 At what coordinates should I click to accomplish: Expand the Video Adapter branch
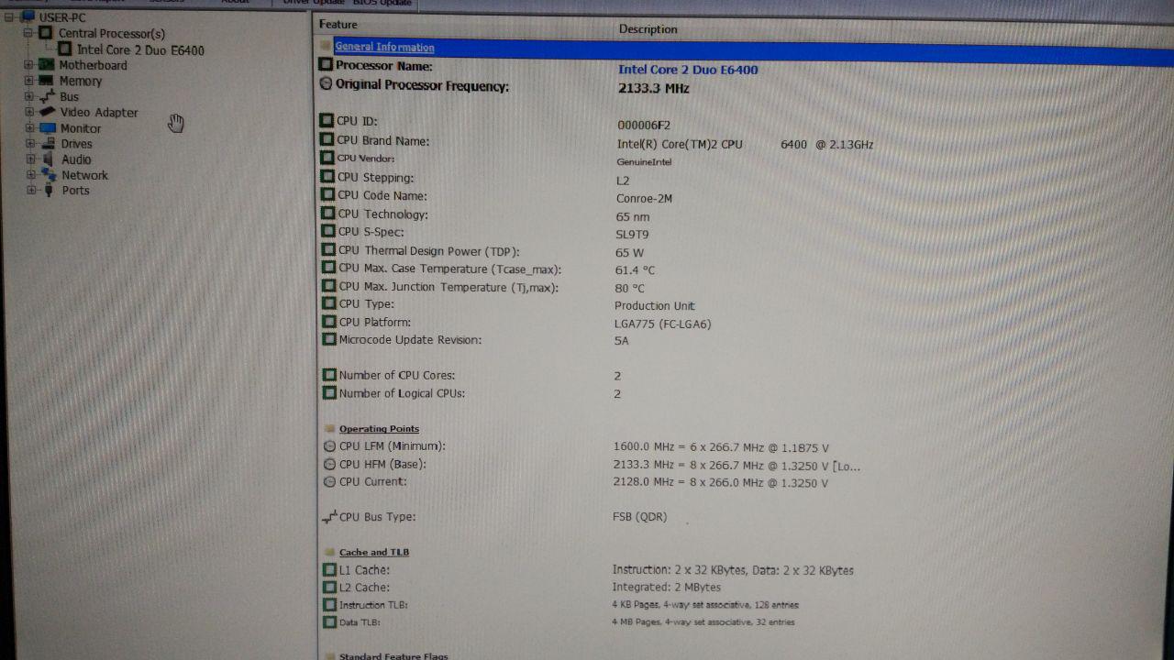pyautogui.click(x=29, y=112)
